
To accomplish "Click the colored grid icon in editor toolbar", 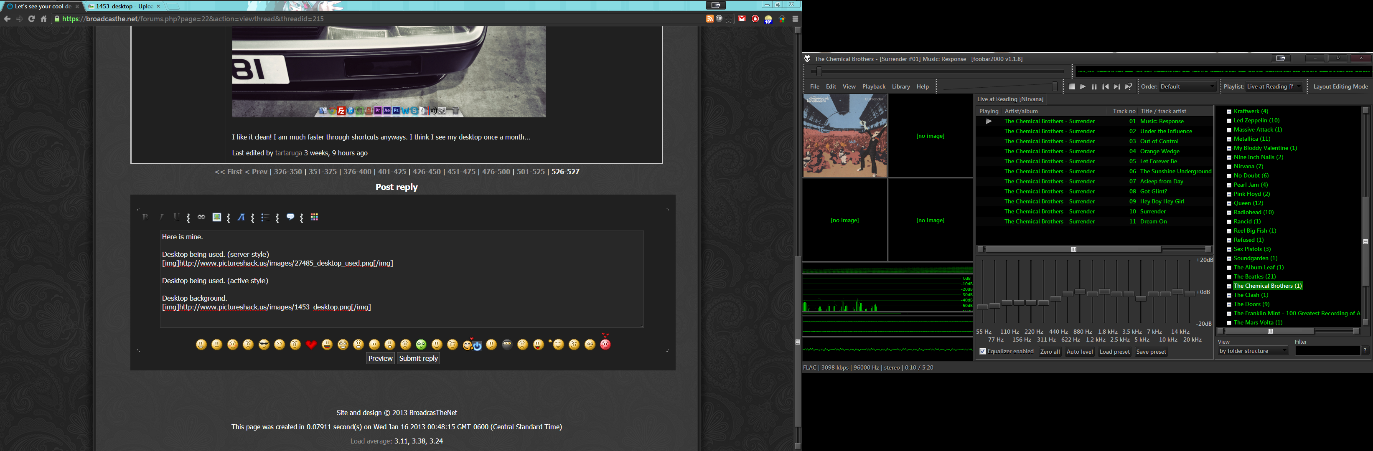I will pyautogui.click(x=315, y=217).
